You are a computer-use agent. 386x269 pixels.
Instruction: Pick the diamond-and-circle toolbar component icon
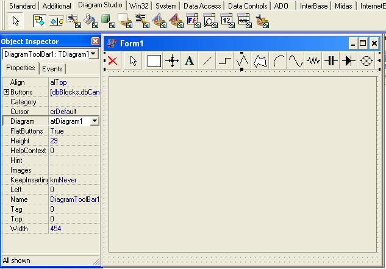pos(56,21)
